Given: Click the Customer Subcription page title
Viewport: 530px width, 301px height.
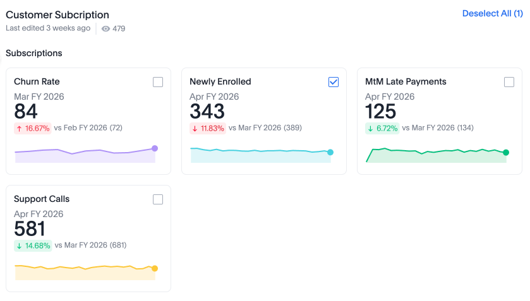Looking at the screenshot, I should tap(57, 15).
